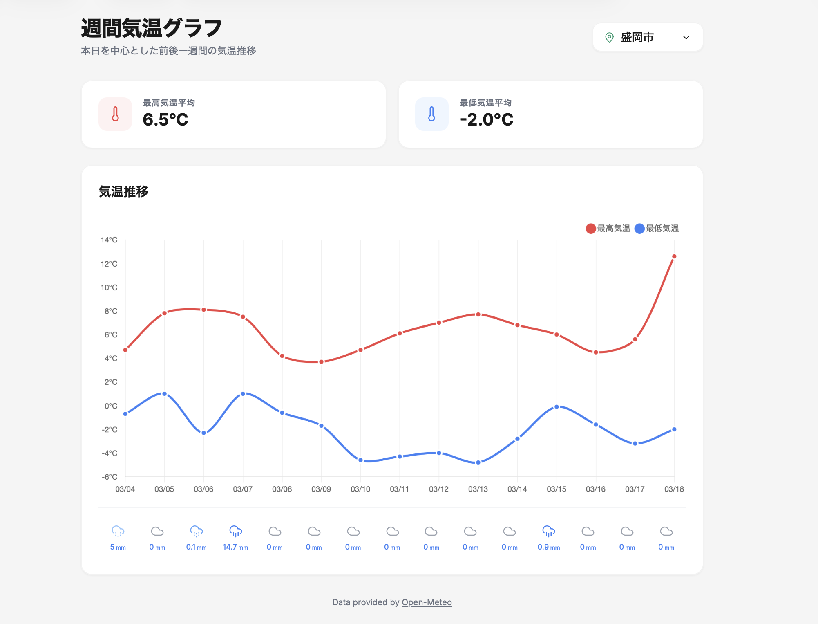Click the last cloud icon under 03/18
This screenshot has width=818, height=624.
coord(666,531)
